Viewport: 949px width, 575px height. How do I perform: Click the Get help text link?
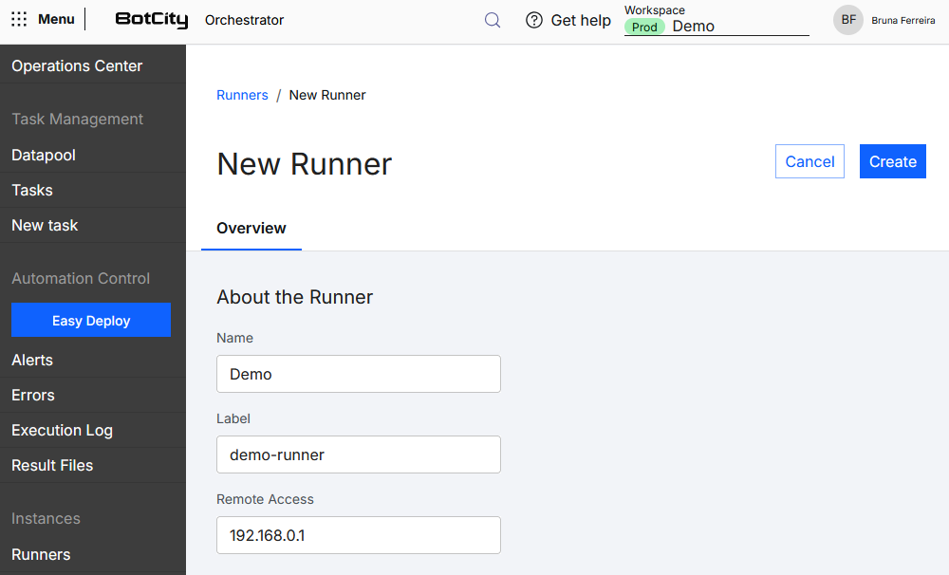pyautogui.click(x=581, y=21)
